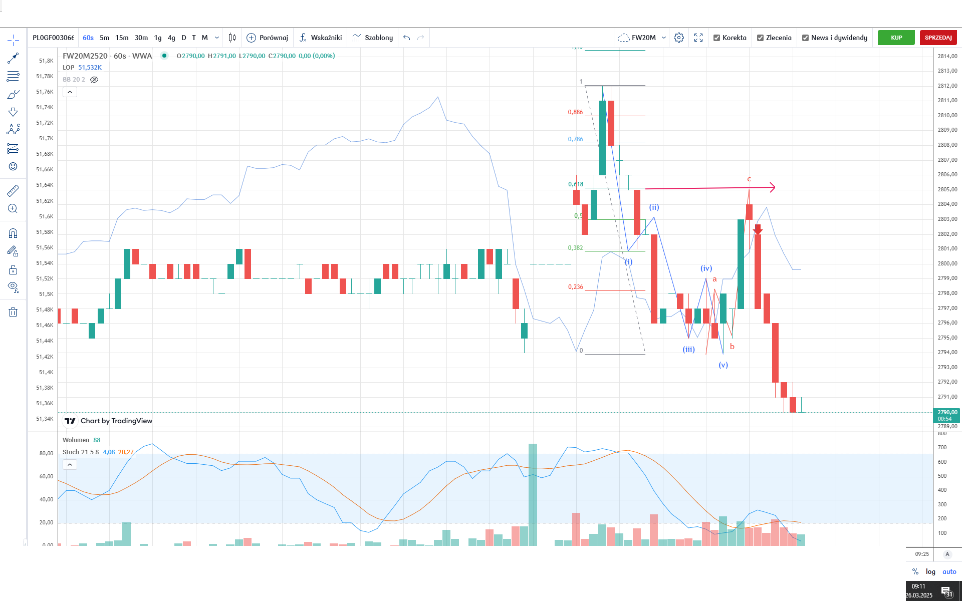Toggle lock all drawings
Image resolution: width=964 pixels, height=610 pixels.
13,270
